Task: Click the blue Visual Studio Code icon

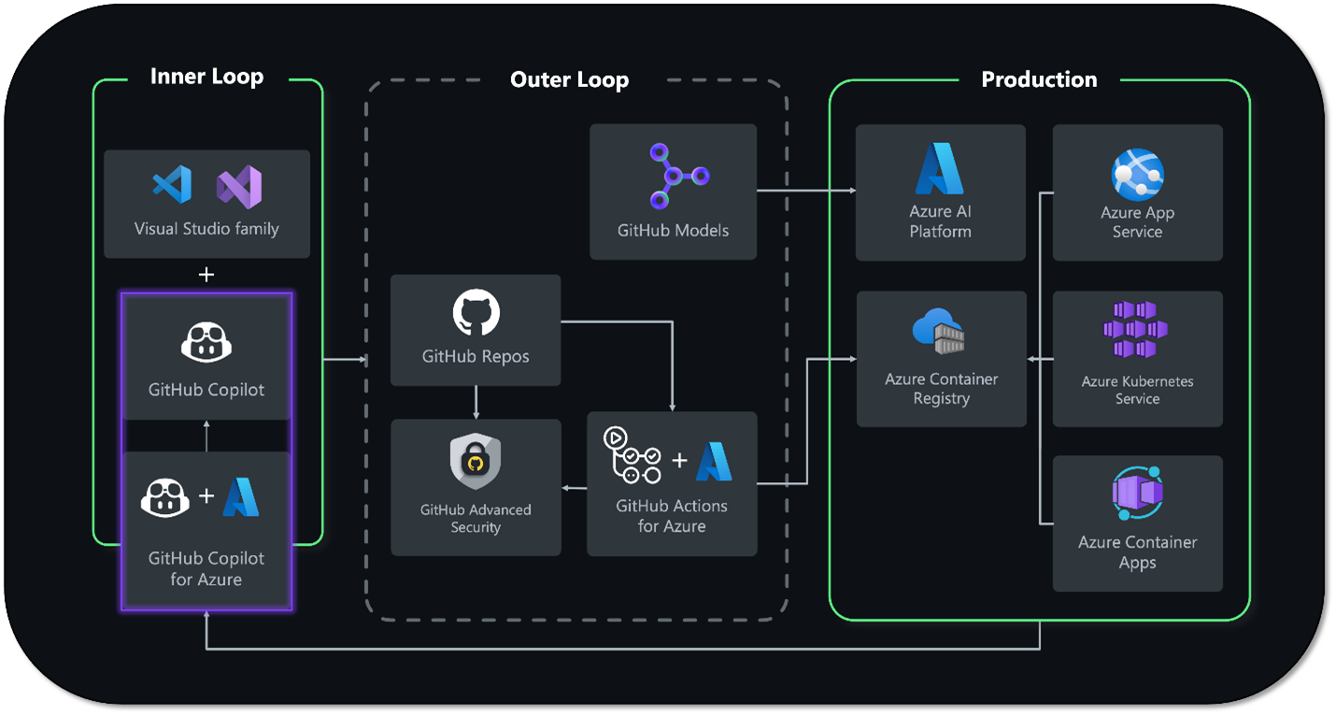Action: 172,184
